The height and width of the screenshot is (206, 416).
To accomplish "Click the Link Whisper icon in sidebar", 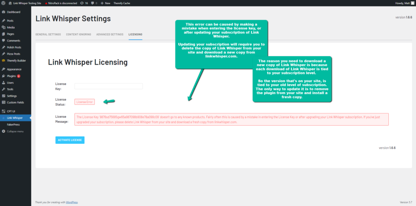I will coord(3,118).
